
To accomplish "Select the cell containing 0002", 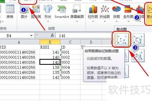I will tap(70, 57).
